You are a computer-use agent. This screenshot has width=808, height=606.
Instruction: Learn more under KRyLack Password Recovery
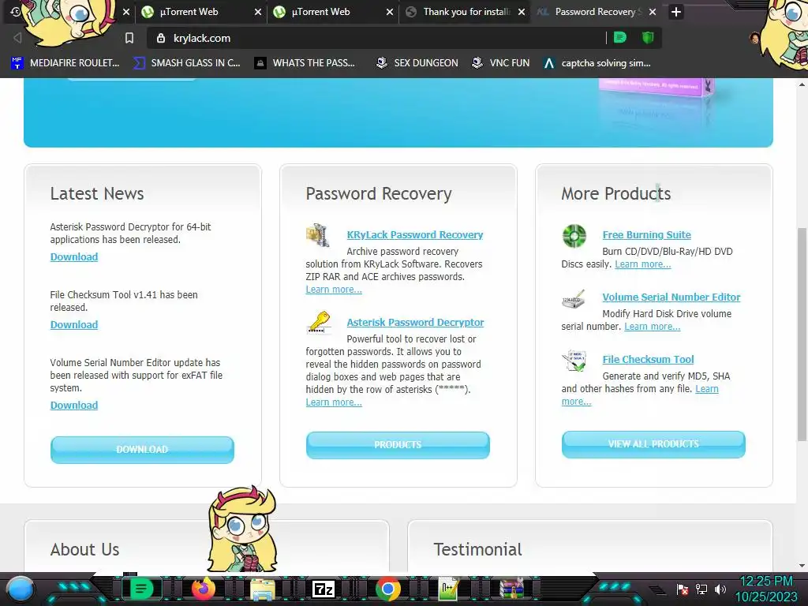(334, 289)
